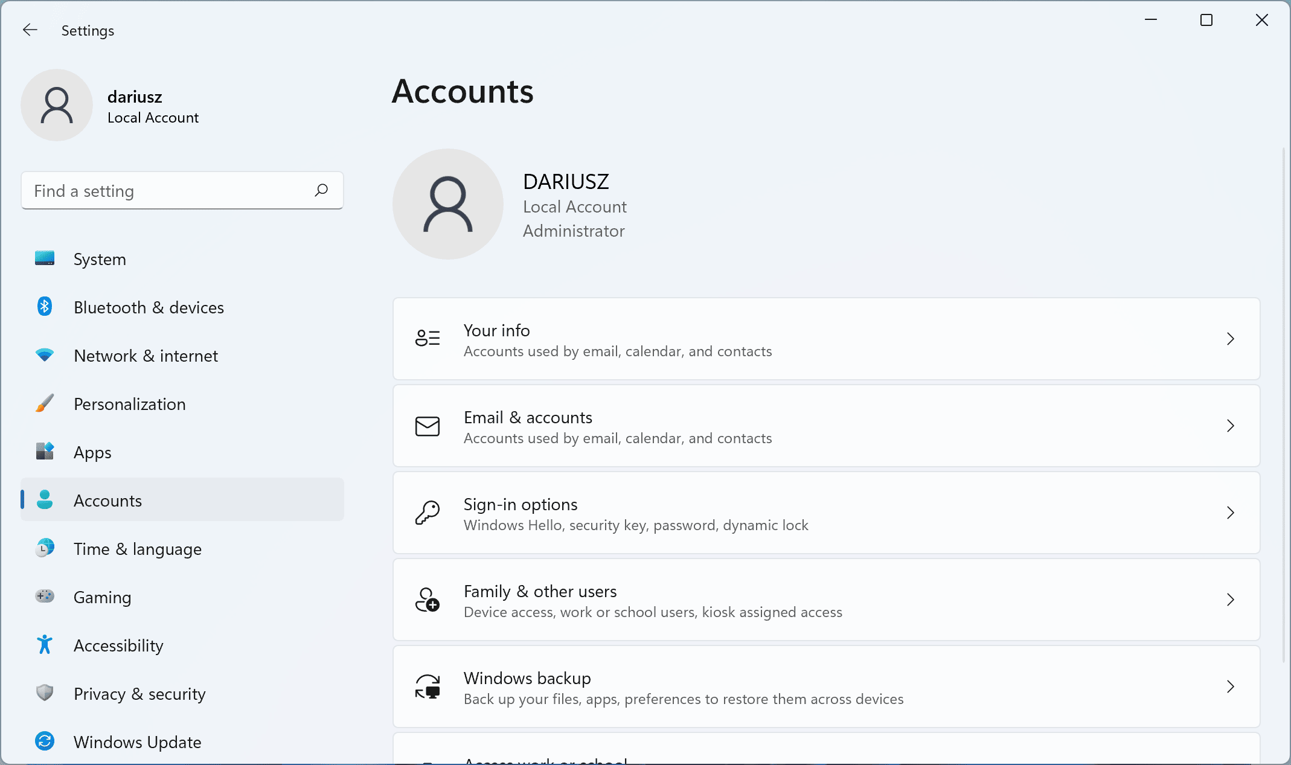Expand the Your info chevron

1230,339
